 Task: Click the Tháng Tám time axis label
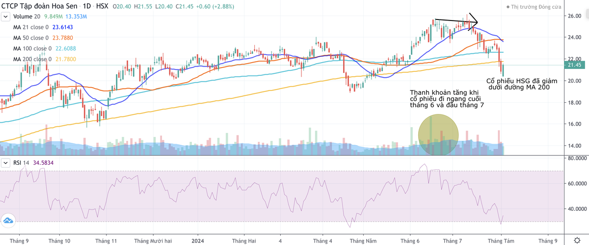(501, 241)
